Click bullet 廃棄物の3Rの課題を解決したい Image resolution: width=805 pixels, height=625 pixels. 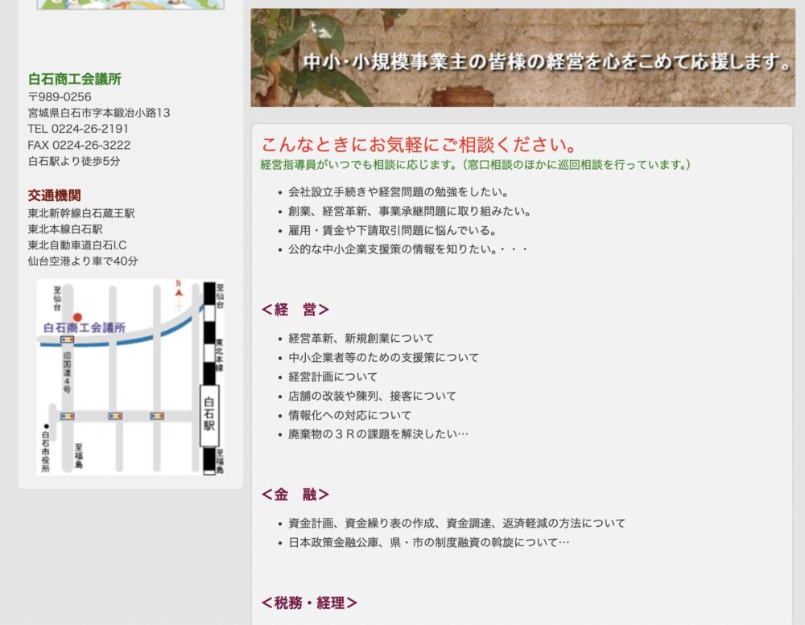[x=378, y=434]
